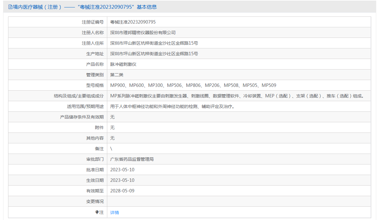
Task: Click the bulb icon beside the 注 label
Action: (x=97, y=212)
